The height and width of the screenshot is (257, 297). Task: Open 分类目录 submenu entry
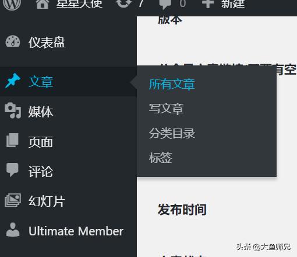click(172, 133)
